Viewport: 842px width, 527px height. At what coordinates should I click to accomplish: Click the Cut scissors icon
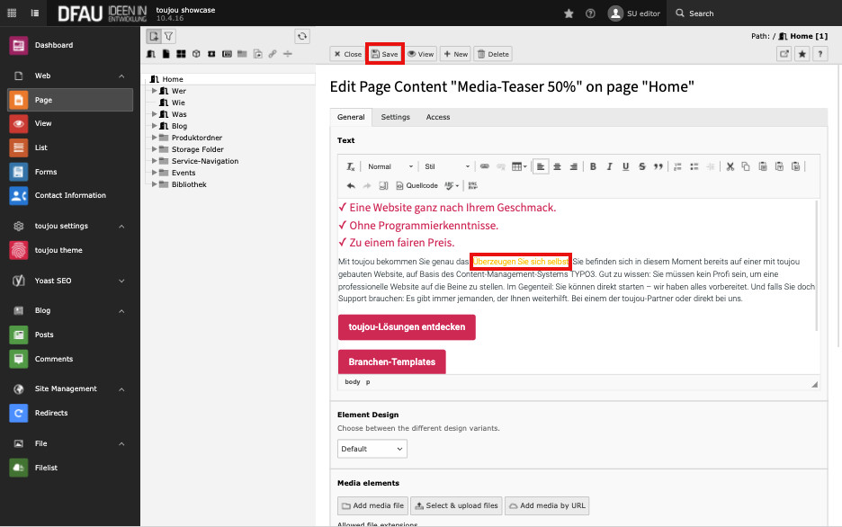point(730,166)
